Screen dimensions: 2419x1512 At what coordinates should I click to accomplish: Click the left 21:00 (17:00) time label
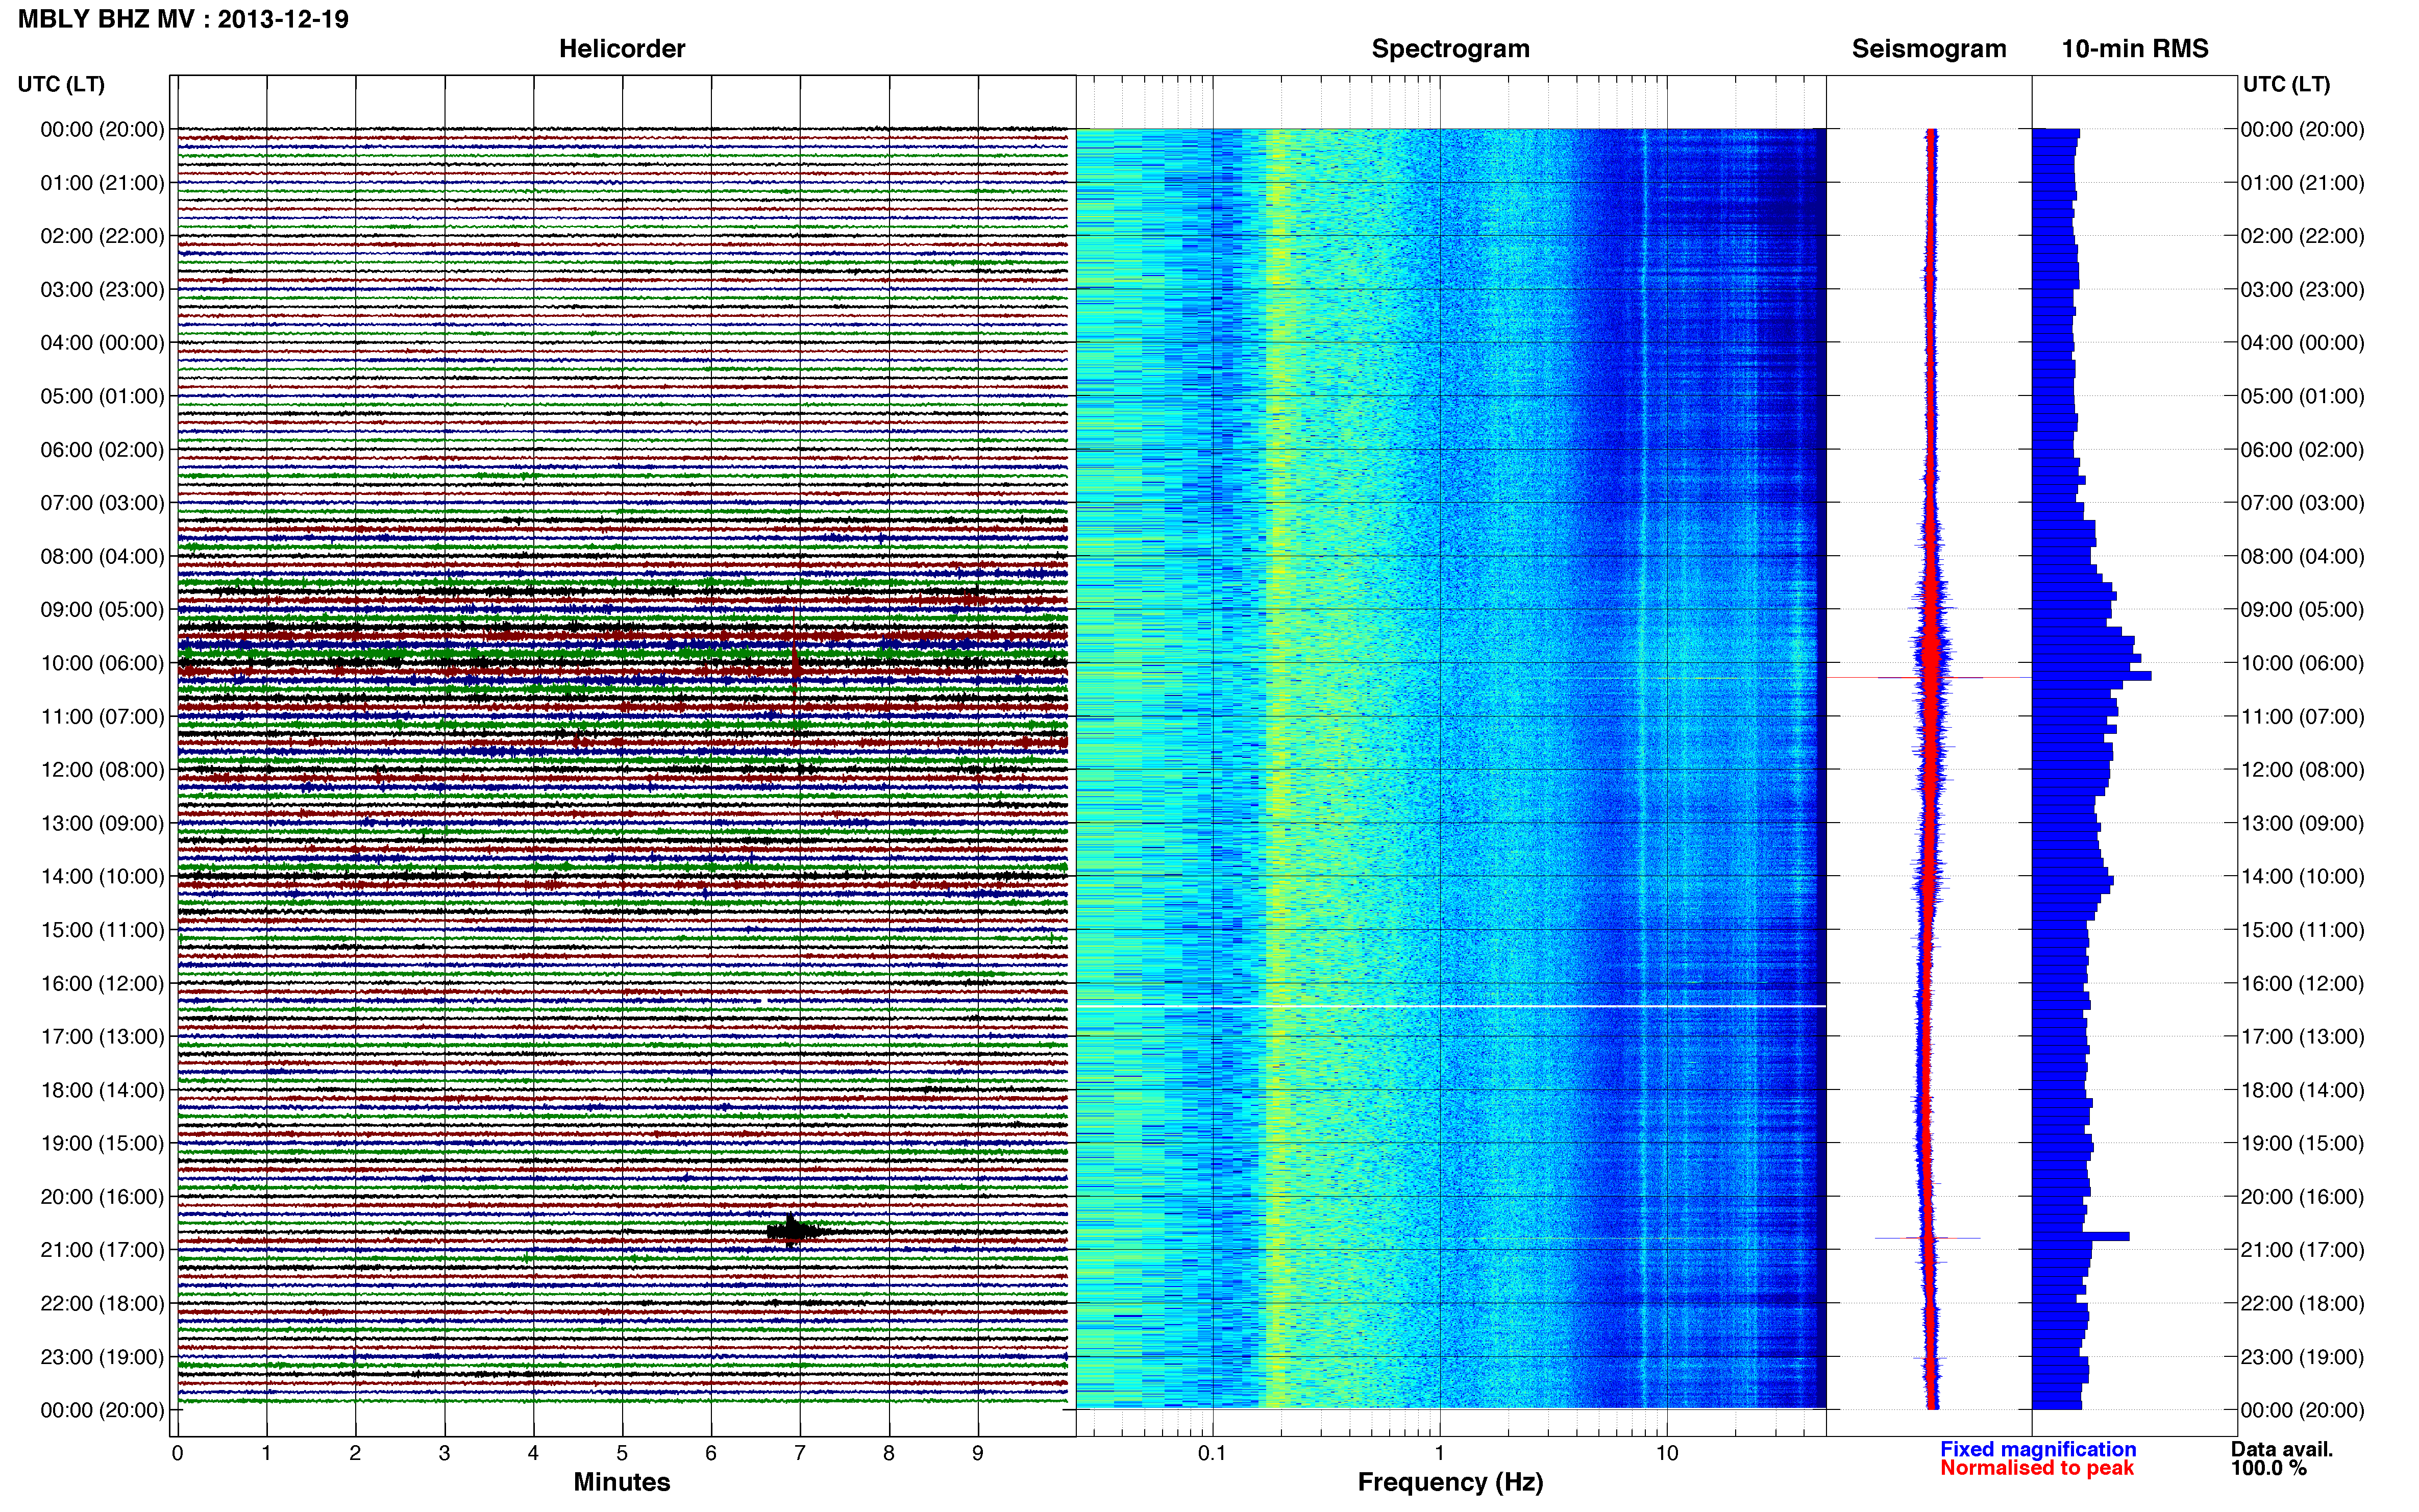point(102,1250)
